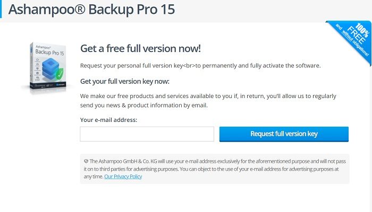372x212 pixels.
Task: Click the paragraph about news & product information
Action: click(x=208, y=101)
